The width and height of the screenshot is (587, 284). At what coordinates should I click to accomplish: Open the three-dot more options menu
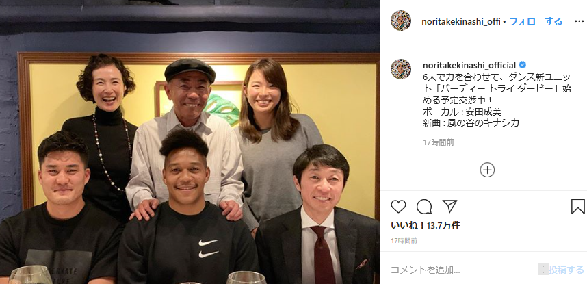pyautogui.click(x=579, y=22)
